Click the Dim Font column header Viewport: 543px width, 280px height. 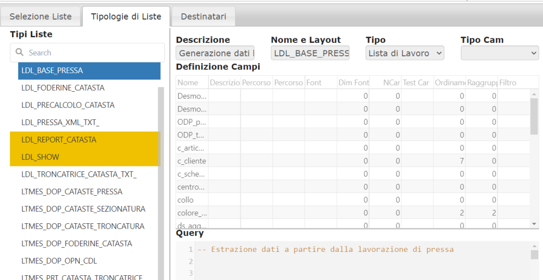(353, 83)
